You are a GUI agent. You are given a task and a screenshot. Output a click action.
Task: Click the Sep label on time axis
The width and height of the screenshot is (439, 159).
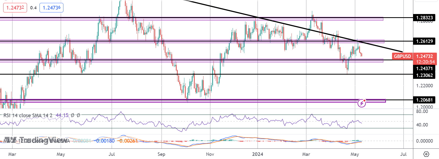click(161, 154)
